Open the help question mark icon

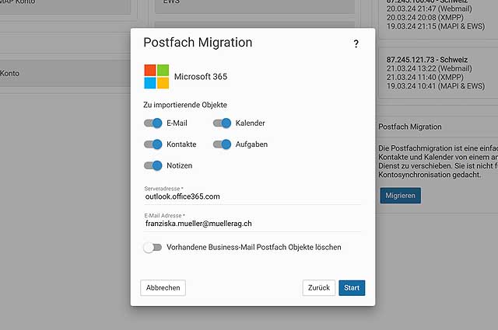tap(356, 43)
